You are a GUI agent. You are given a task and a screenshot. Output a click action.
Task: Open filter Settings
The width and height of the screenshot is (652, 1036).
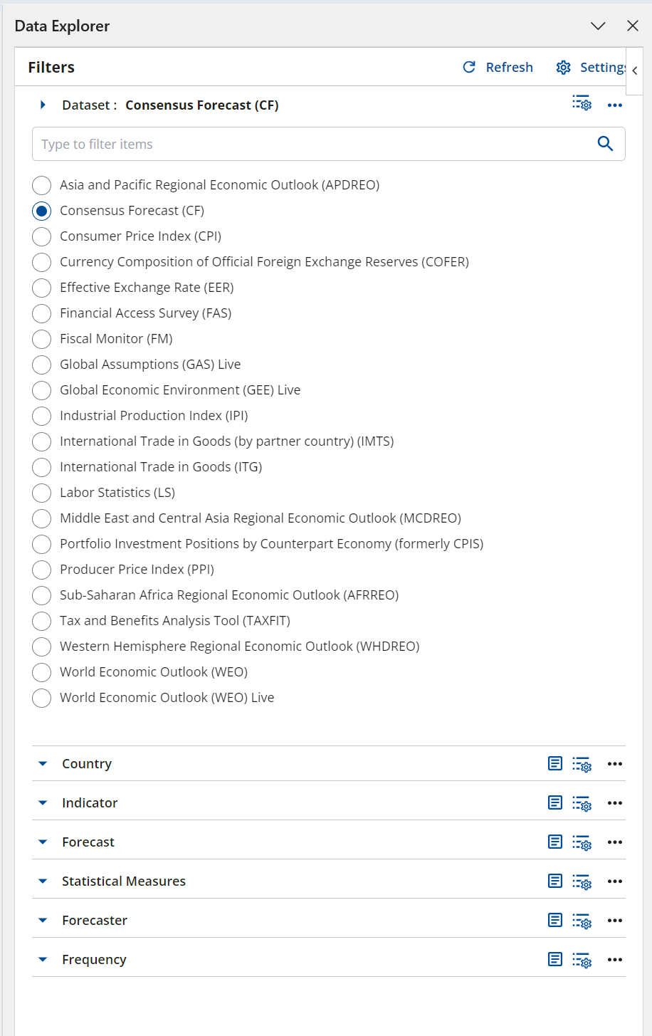pyautogui.click(x=591, y=67)
